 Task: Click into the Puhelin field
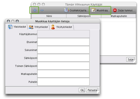pyautogui.click(x=63, y=82)
